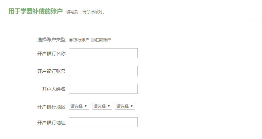Expand the middle 请选择 region dropdown
Screen dimensions: 262x139
(102, 106)
